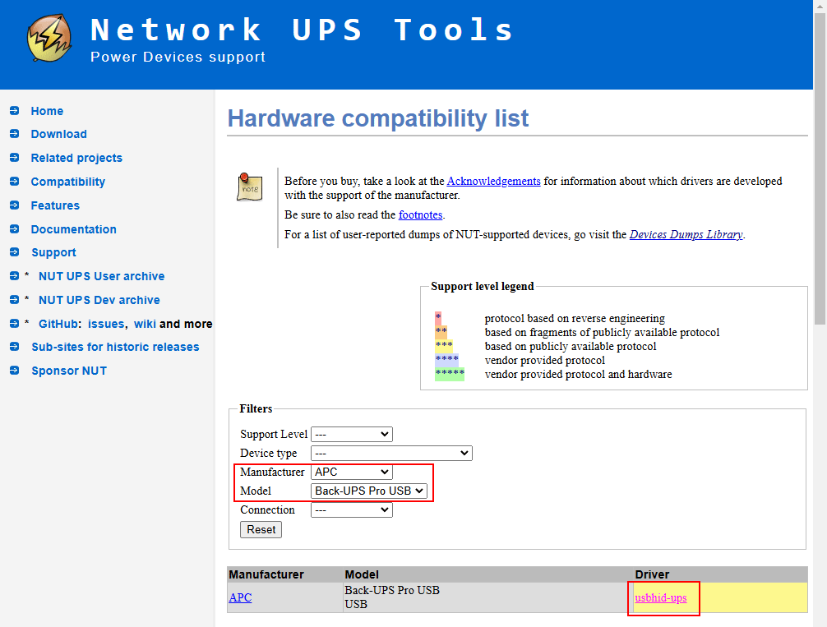Jump to the footnotes link
The height and width of the screenshot is (627, 827).
pyautogui.click(x=420, y=214)
